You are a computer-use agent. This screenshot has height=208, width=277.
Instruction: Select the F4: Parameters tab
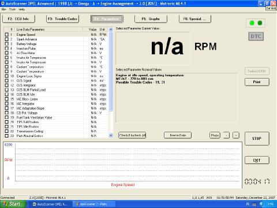click(x=107, y=19)
